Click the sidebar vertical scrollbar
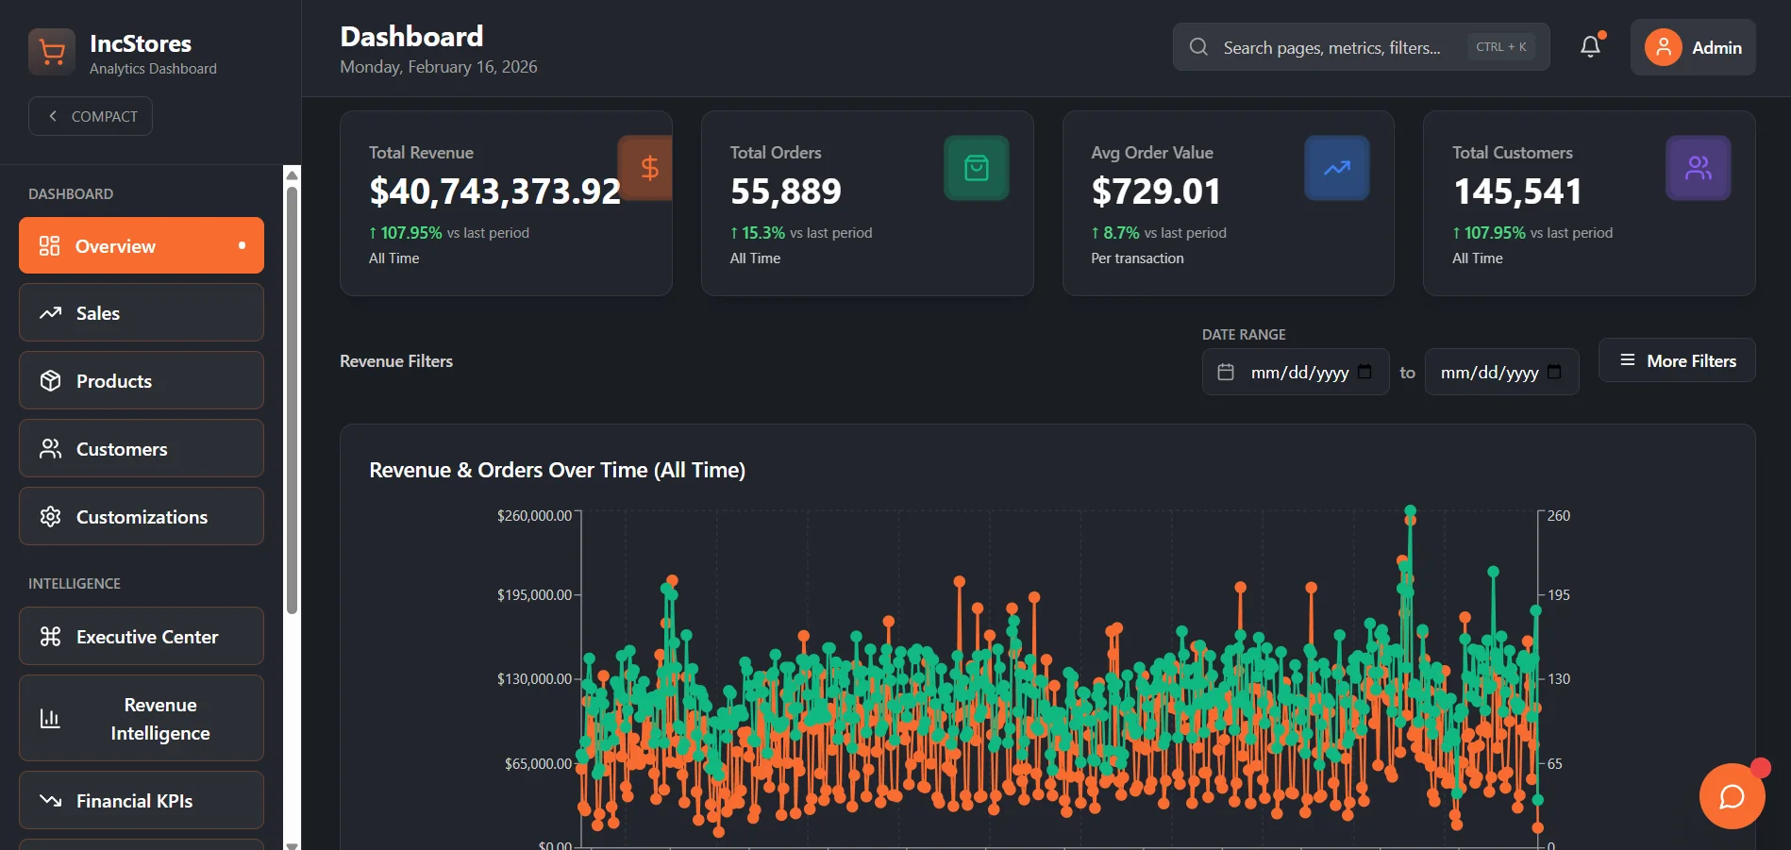The width and height of the screenshot is (1791, 850). pos(293,400)
